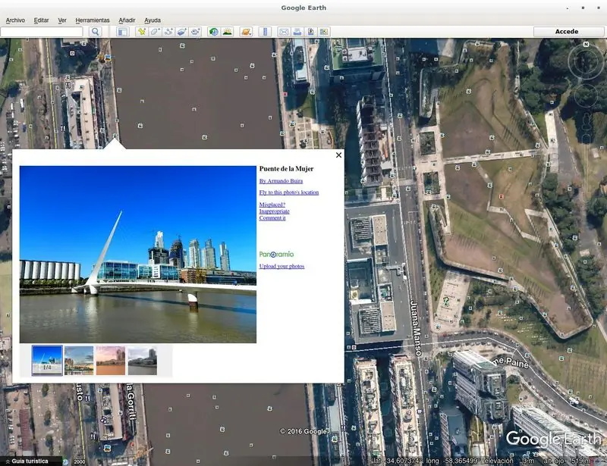Toggle the sidebar panel icon

point(123,32)
